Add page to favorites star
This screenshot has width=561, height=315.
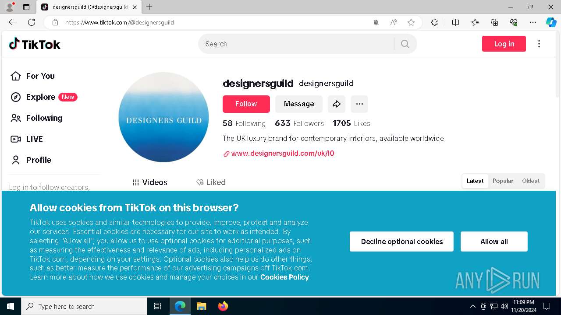pos(411,22)
